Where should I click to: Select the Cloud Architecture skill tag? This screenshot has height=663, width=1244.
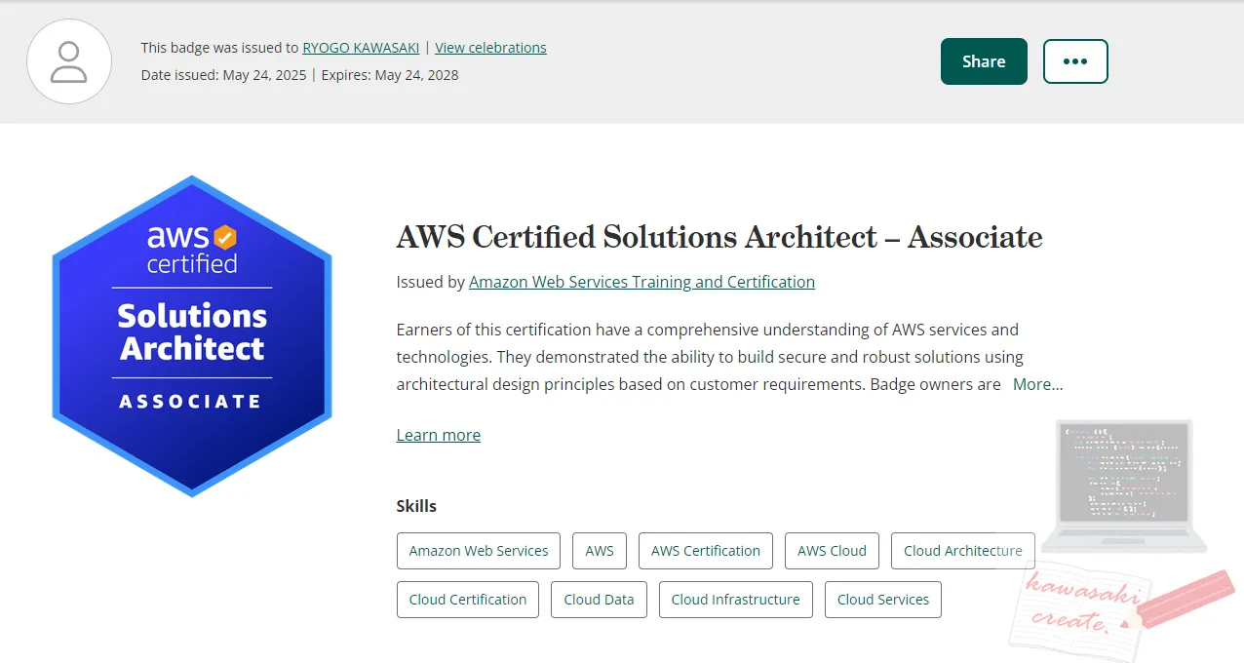pyautogui.click(x=963, y=551)
